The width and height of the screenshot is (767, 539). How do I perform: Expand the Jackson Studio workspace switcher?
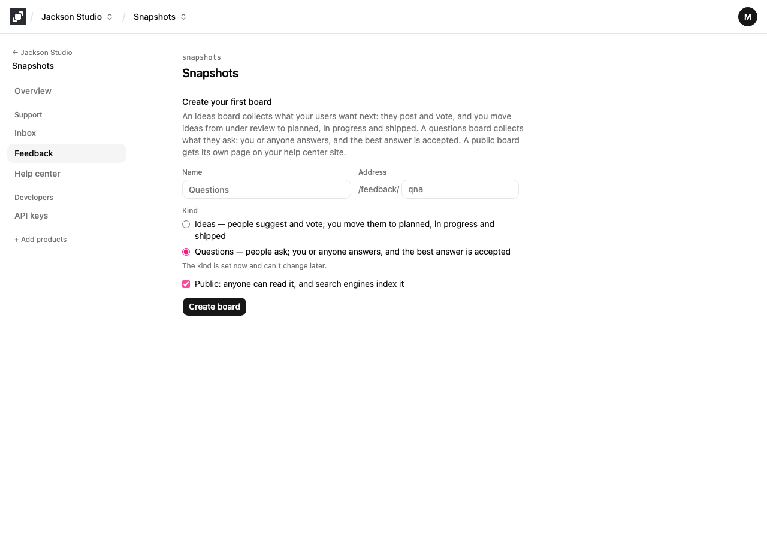77,17
